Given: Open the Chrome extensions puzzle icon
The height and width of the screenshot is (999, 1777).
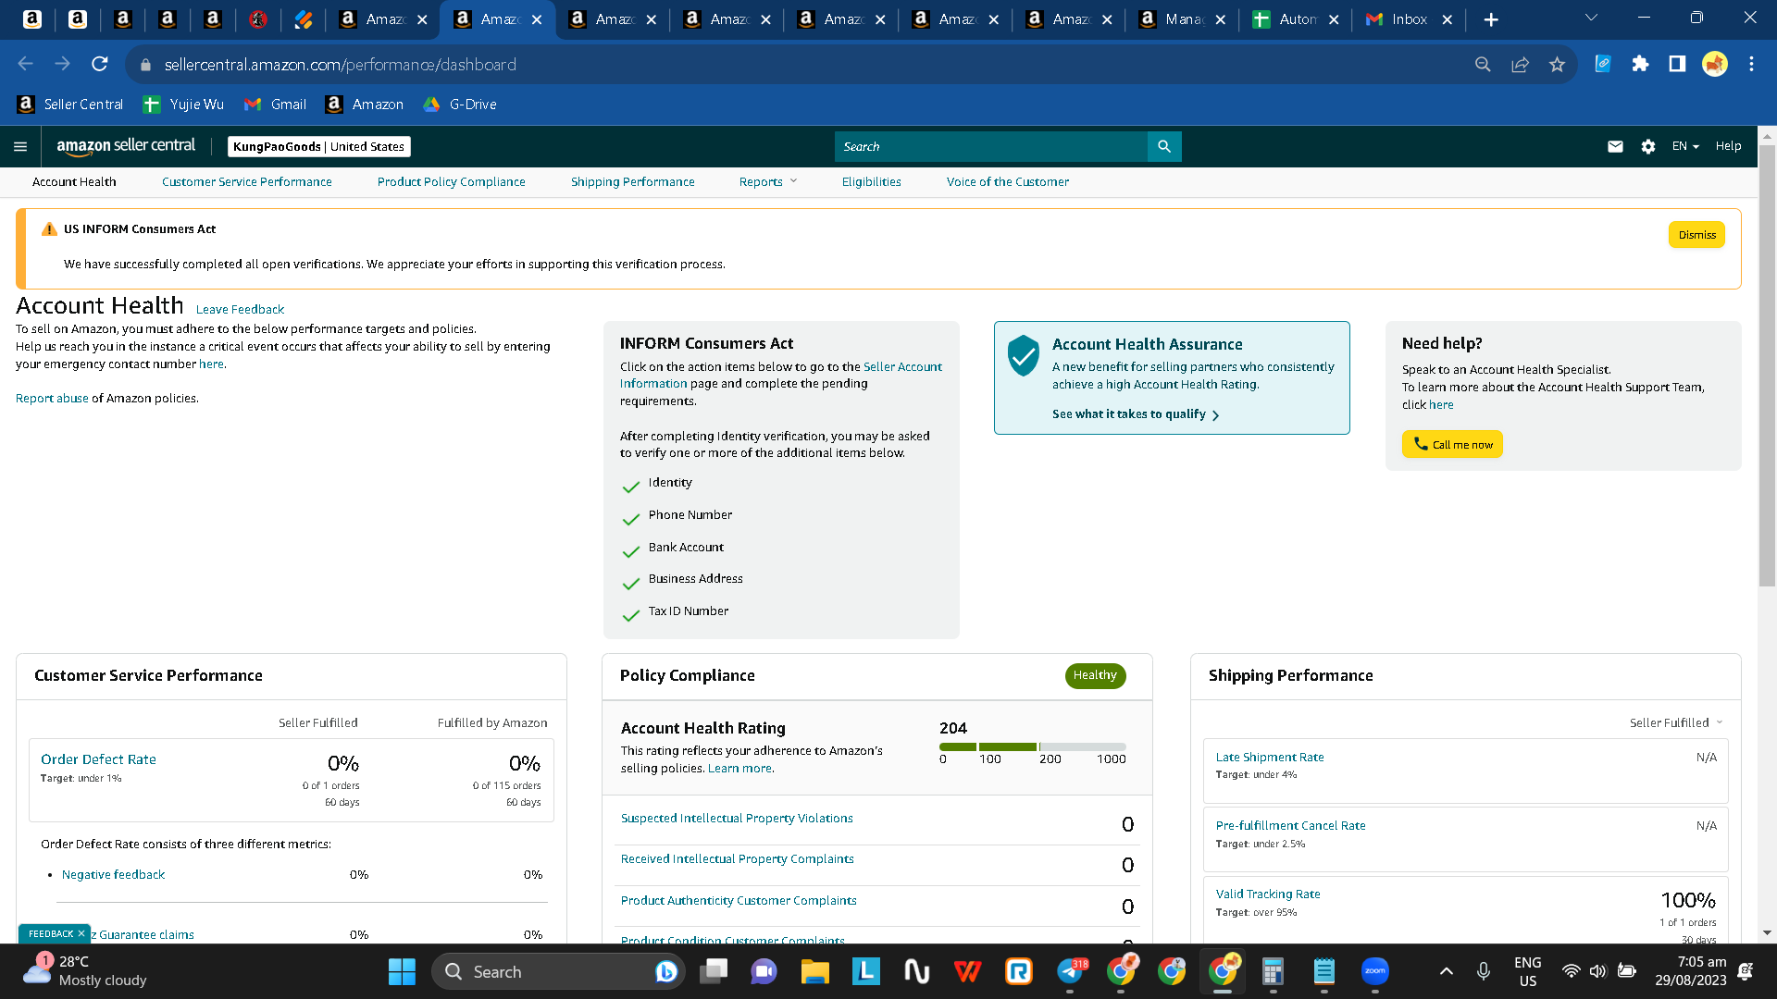Looking at the screenshot, I should pyautogui.click(x=1640, y=64).
